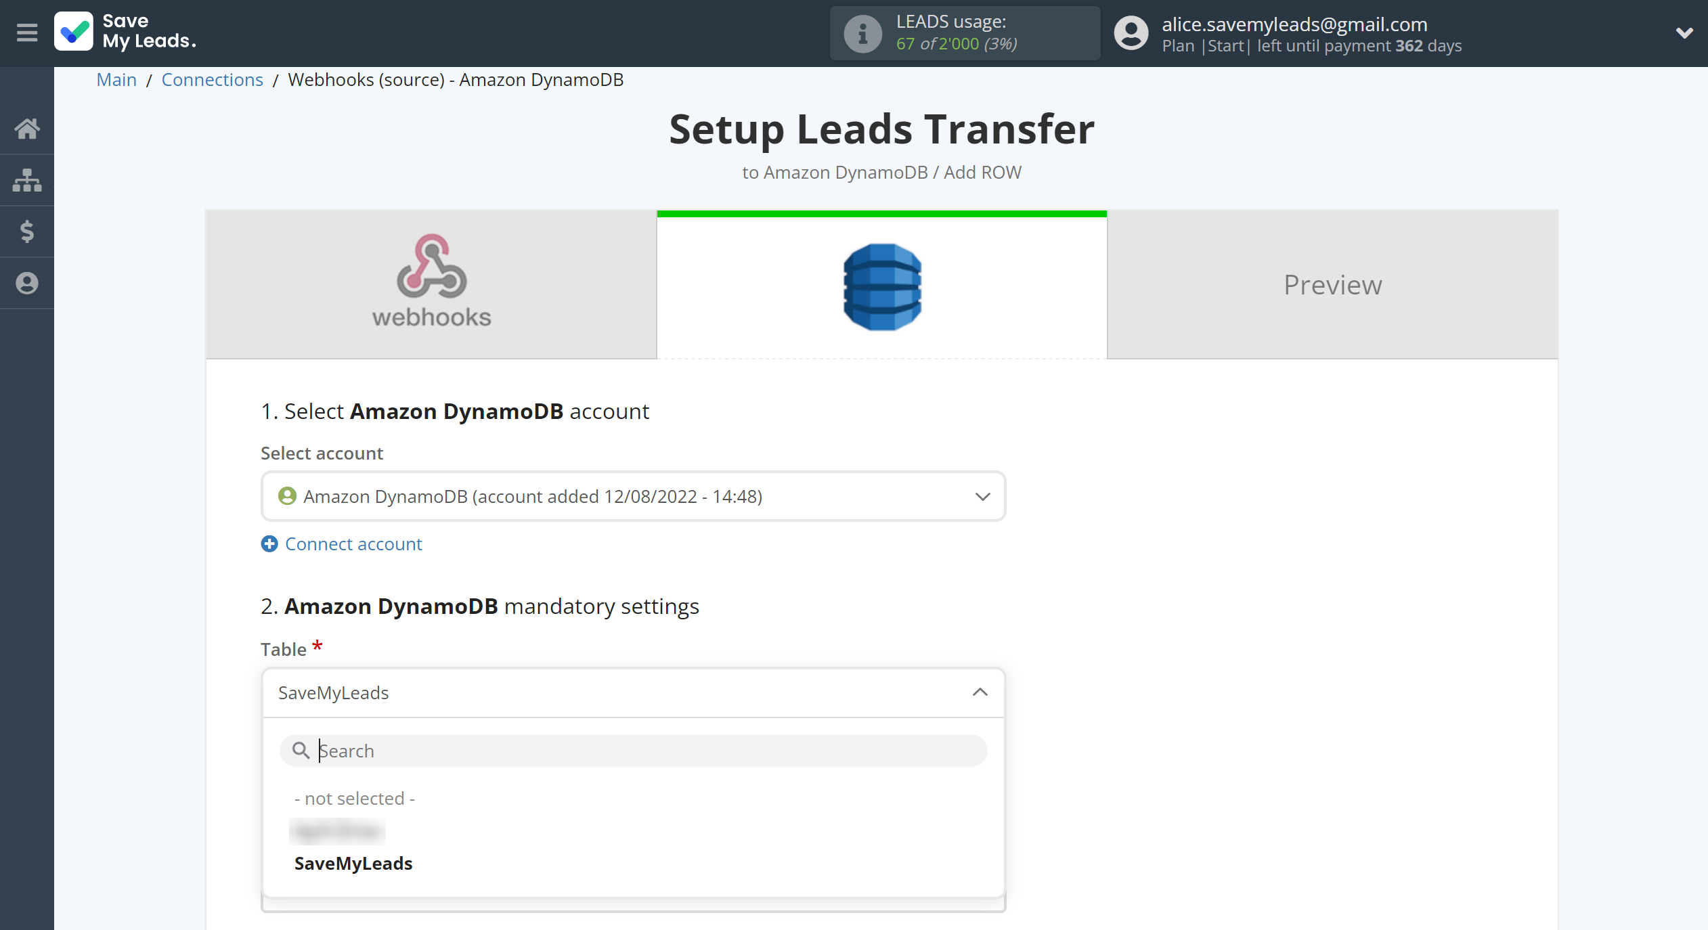Switch to the Amazon DynamoDB tab
Image resolution: width=1708 pixels, height=930 pixels.
coord(882,284)
